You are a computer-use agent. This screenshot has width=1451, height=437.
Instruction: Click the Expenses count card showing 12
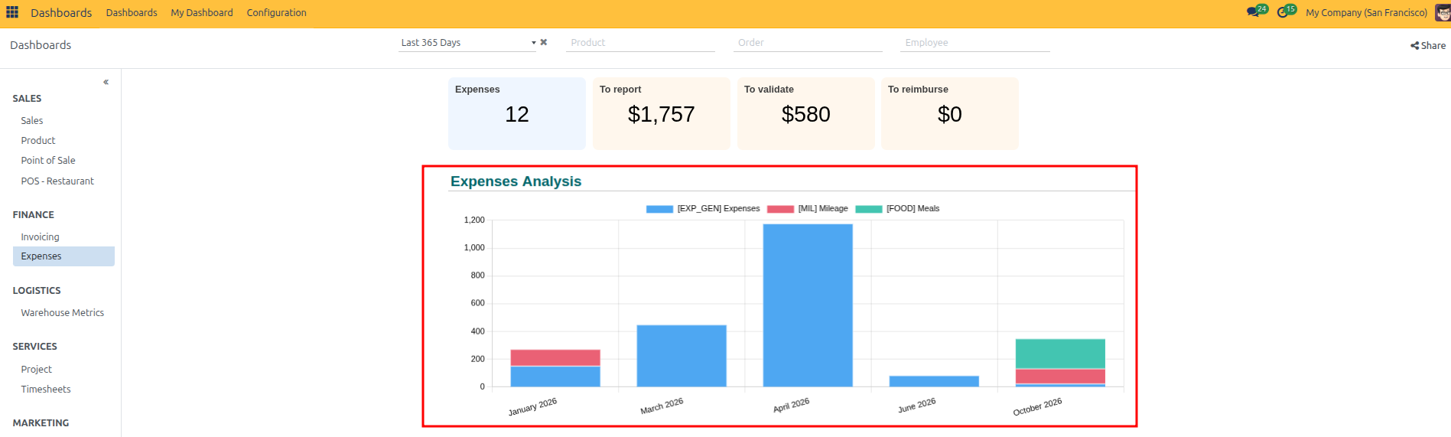coord(517,113)
